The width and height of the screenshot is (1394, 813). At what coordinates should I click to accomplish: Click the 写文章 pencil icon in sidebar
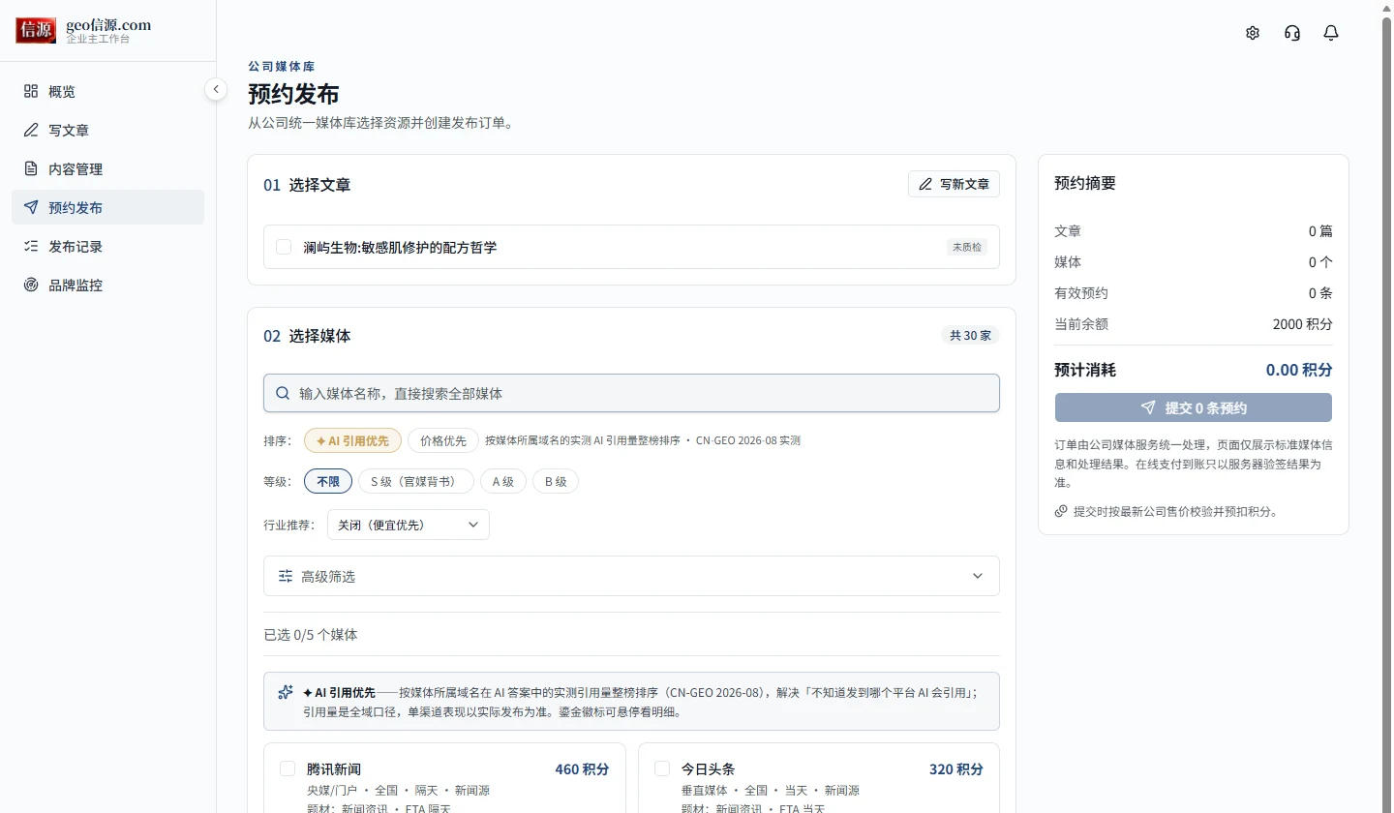(x=31, y=130)
